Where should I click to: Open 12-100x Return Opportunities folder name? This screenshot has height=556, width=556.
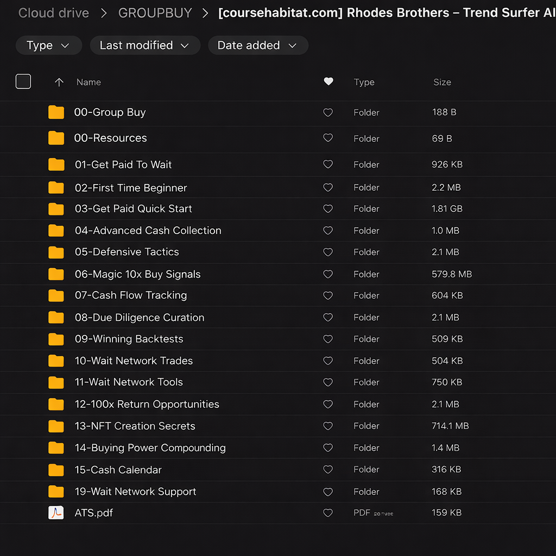147,405
